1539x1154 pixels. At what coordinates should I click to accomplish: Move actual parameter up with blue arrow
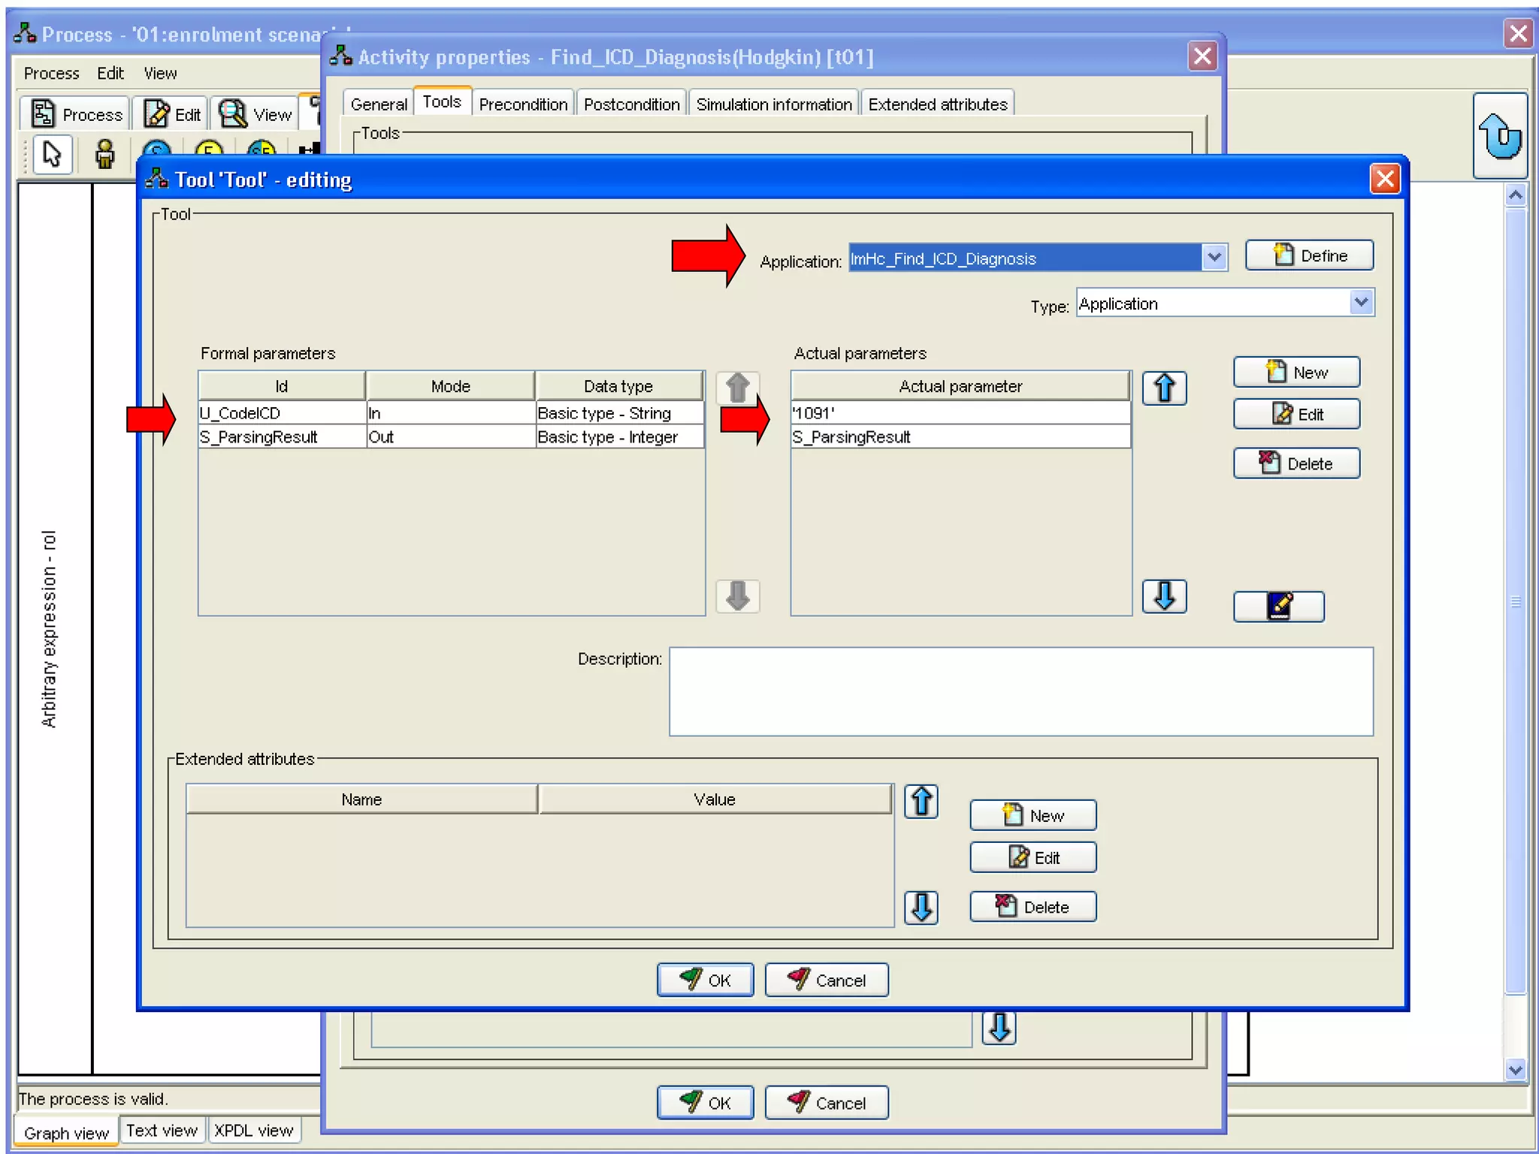coord(1164,388)
